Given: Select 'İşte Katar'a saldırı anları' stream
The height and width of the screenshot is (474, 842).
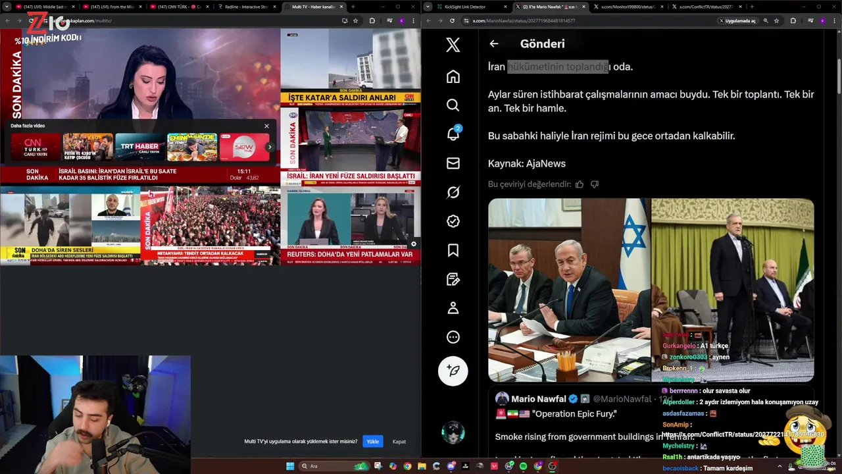Looking at the screenshot, I should [x=351, y=67].
